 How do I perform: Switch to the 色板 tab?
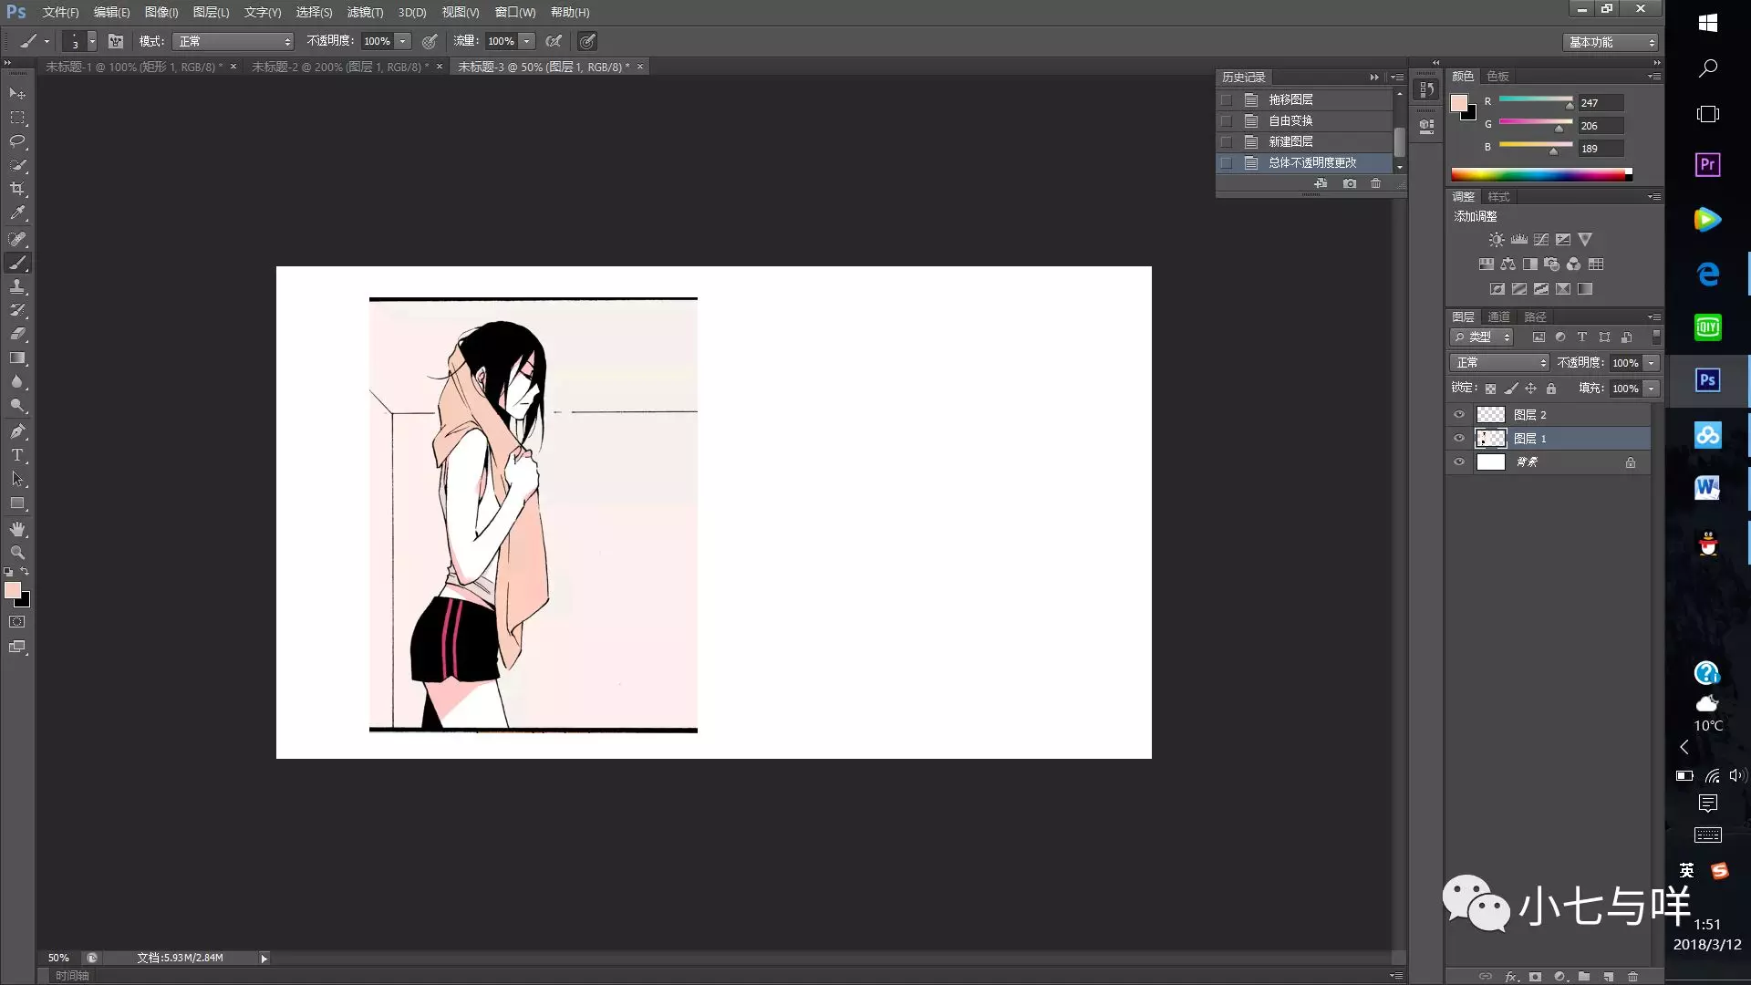pos(1497,77)
